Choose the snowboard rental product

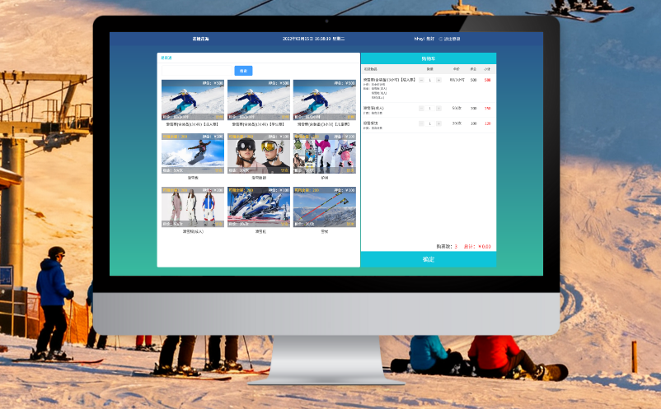192,153
